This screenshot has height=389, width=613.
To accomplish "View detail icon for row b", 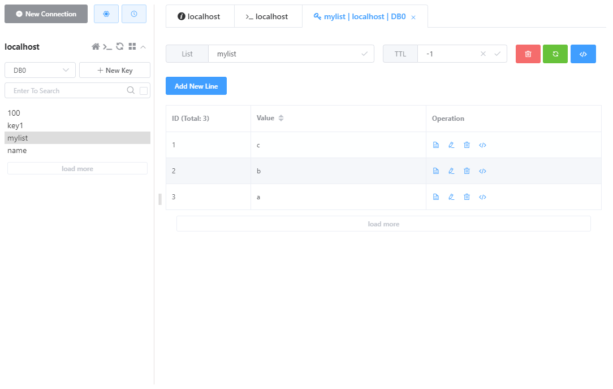I will tap(436, 171).
